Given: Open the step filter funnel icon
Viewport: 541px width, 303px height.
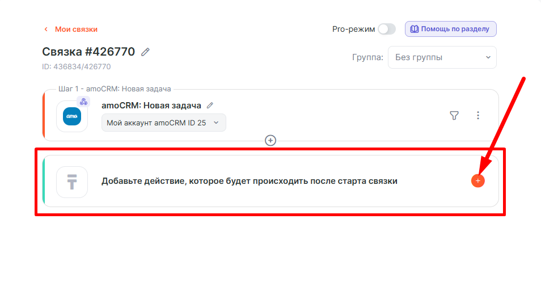Looking at the screenshot, I should pyautogui.click(x=454, y=116).
